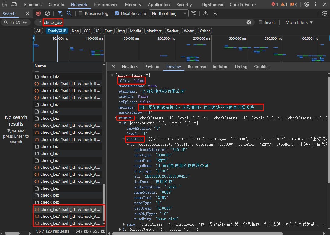Open the Initiator tab
The height and width of the screenshot is (235, 330).
[x=220, y=67]
